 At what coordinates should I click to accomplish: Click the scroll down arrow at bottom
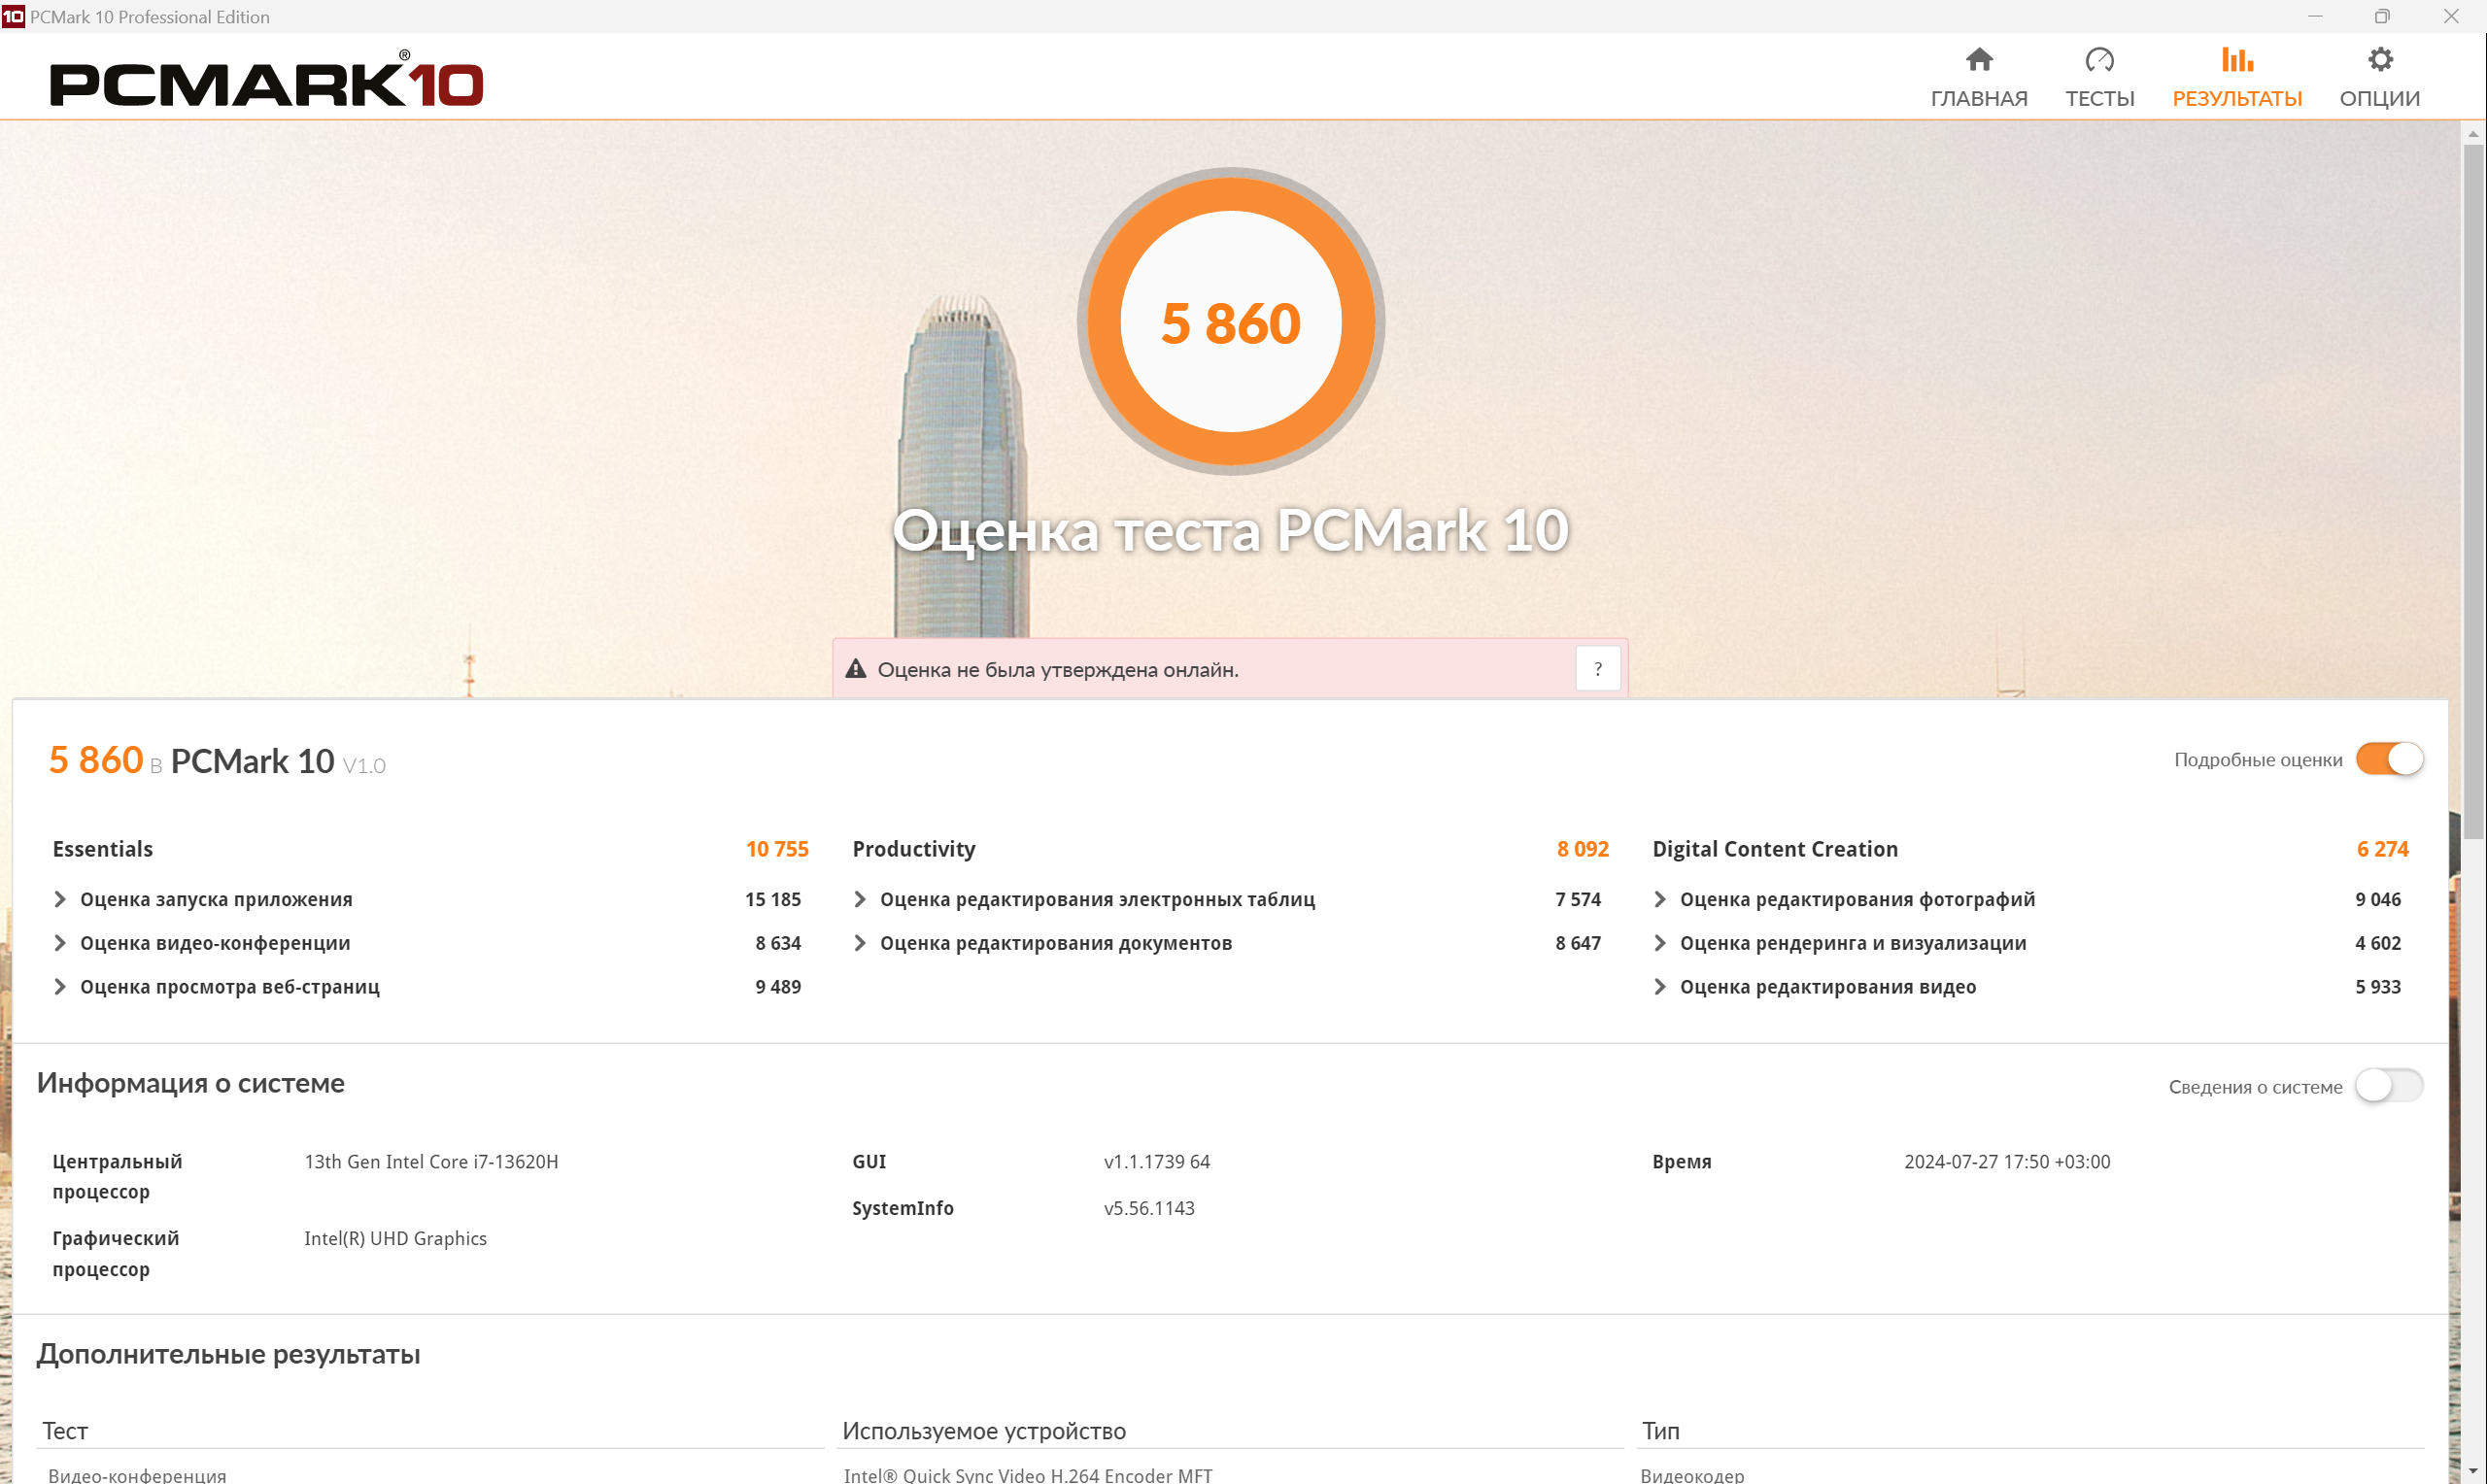pyautogui.click(x=2473, y=1473)
